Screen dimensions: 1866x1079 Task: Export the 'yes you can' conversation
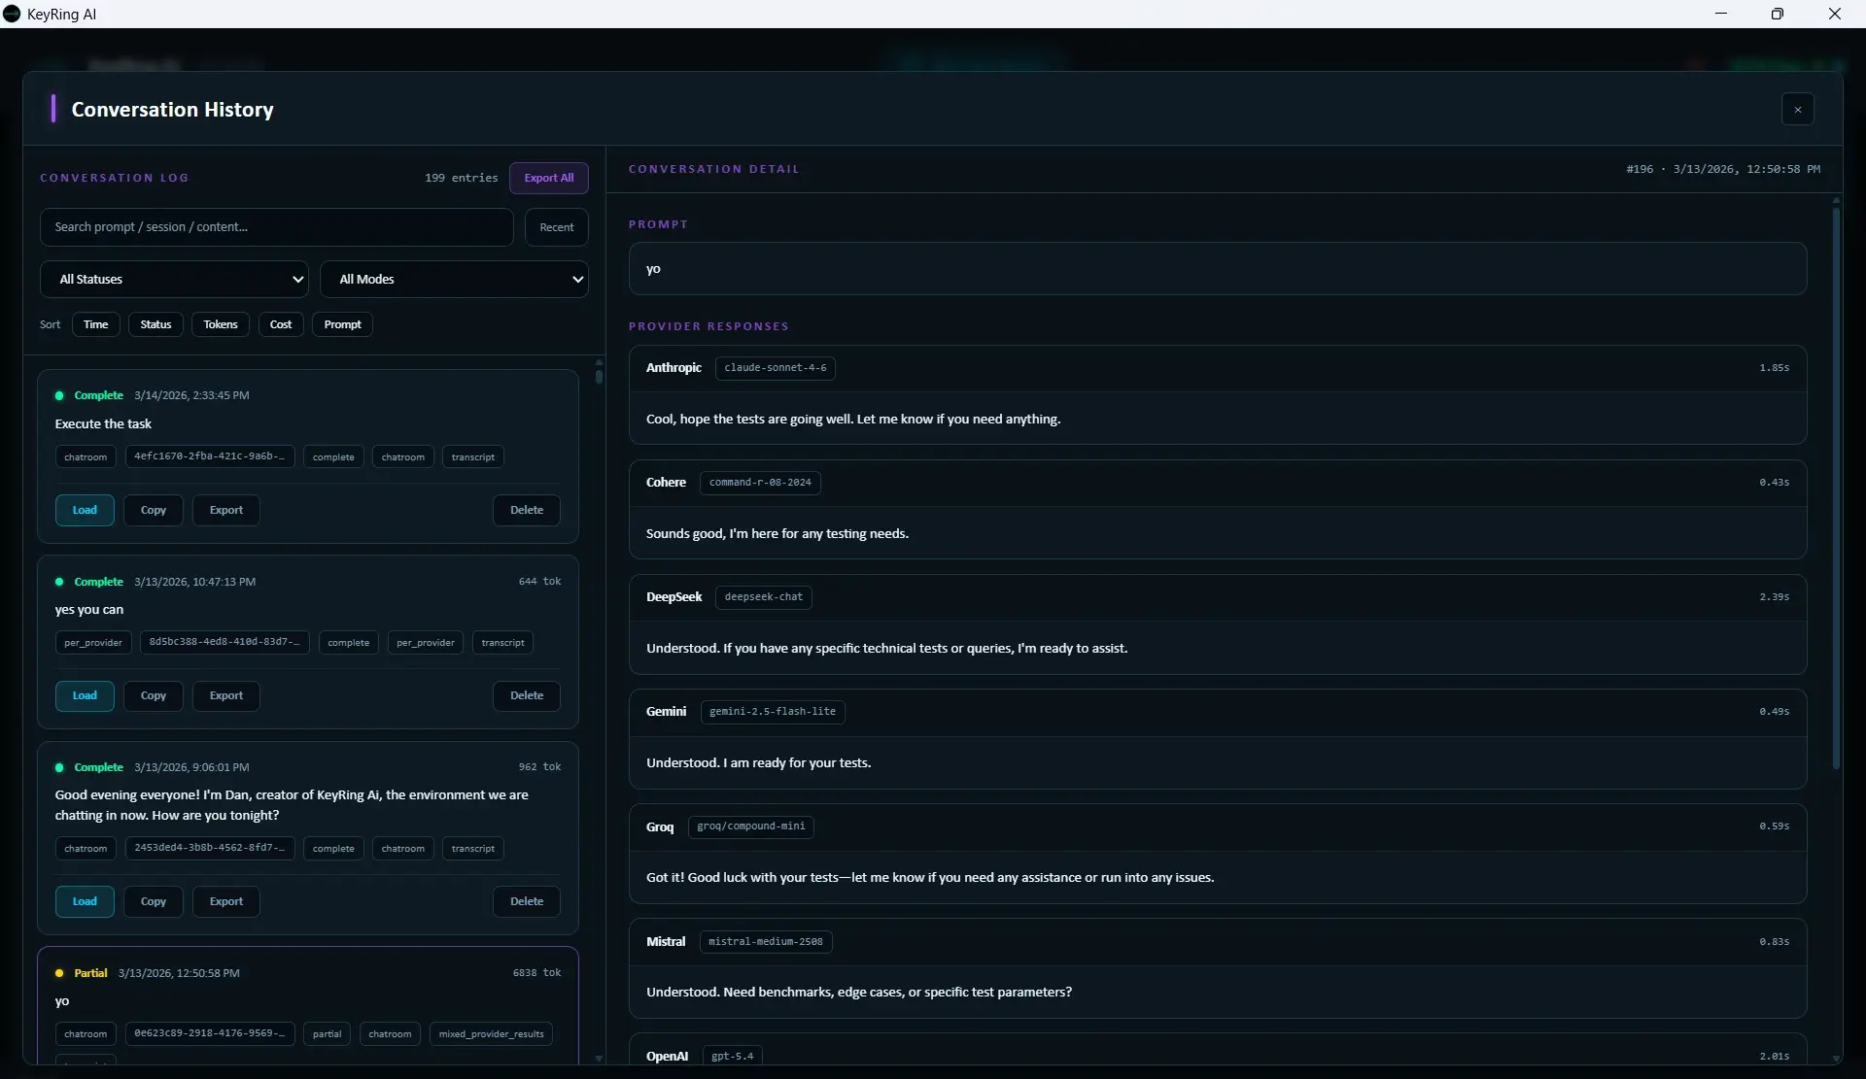[226, 695]
